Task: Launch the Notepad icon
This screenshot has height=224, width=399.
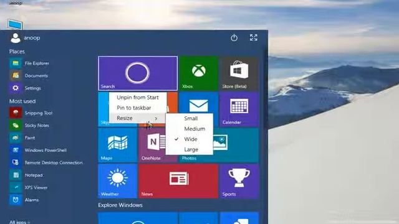Action: (16, 175)
